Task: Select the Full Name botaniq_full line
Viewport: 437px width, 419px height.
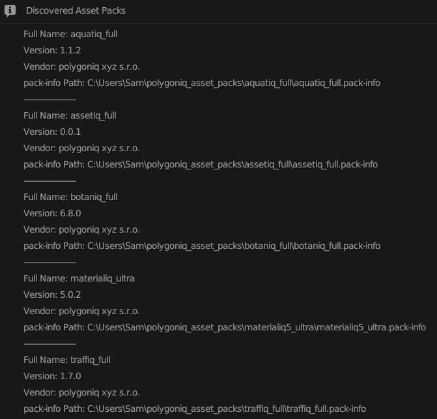Action: (x=70, y=197)
